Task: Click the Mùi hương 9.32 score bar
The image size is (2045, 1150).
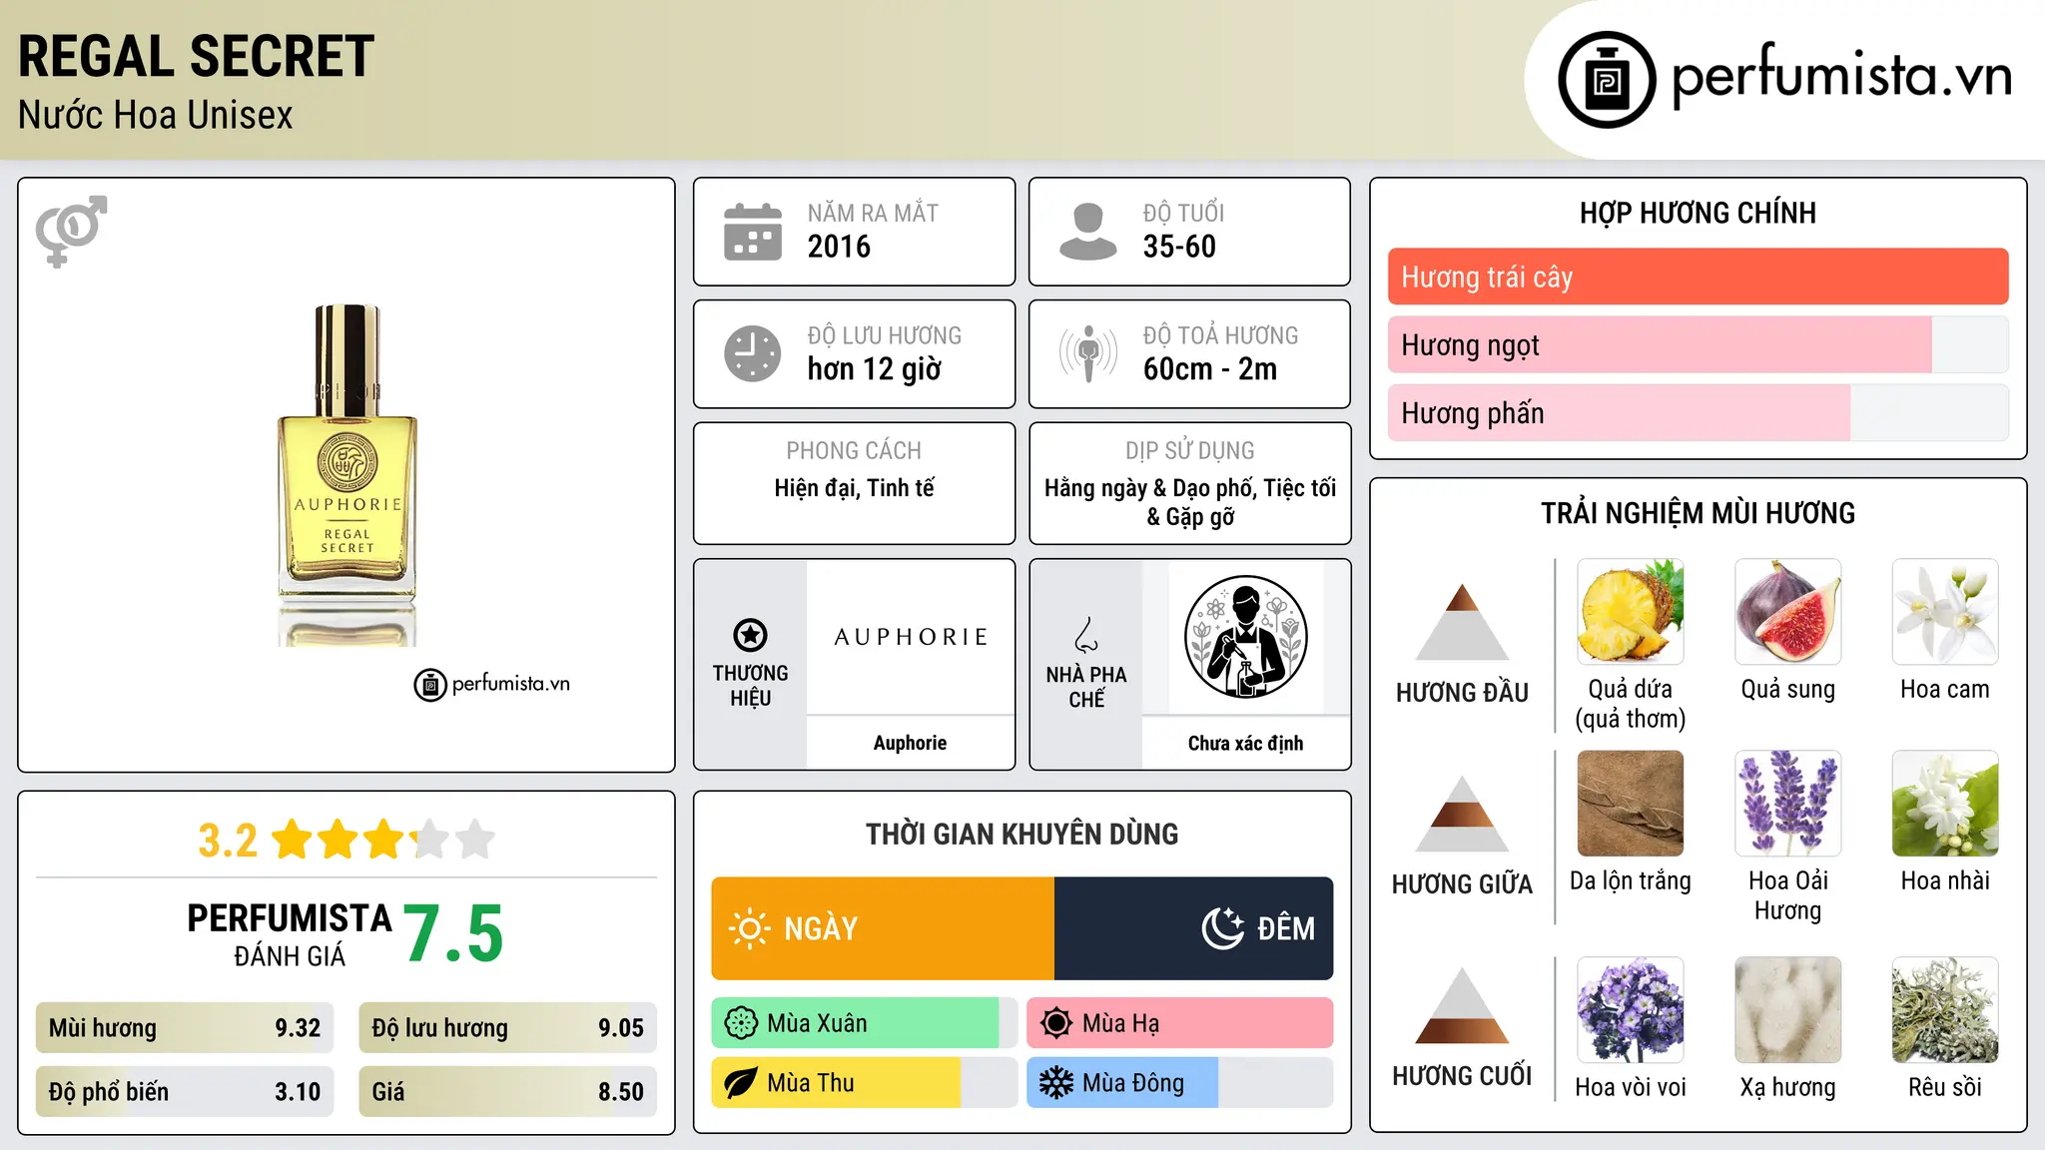Action: click(x=185, y=1028)
